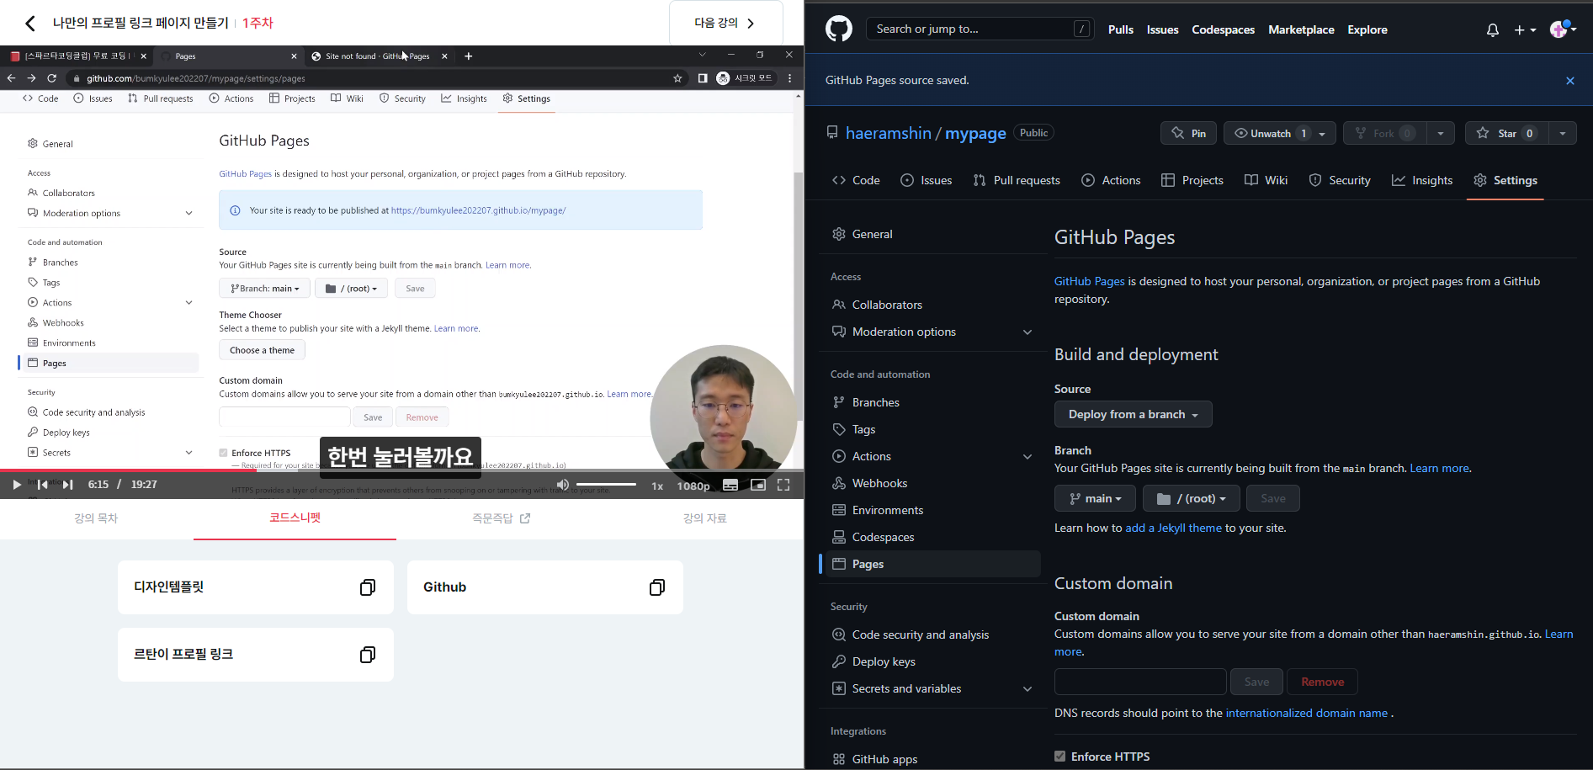Screen dimensions: 1593x770
Task: Select the 강의 자료 tab below the video
Action: pos(705,518)
